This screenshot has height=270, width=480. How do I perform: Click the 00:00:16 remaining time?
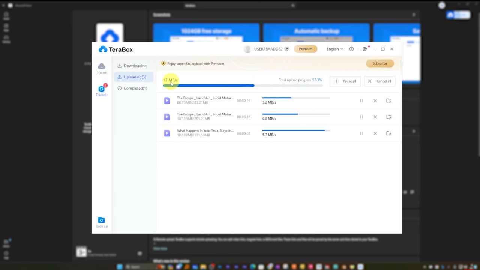pyautogui.click(x=244, y=117)
